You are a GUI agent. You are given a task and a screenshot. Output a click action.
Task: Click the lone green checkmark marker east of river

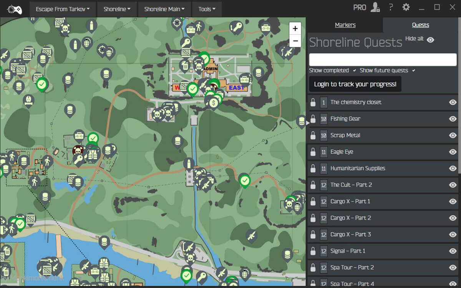(x=245, y=180)
